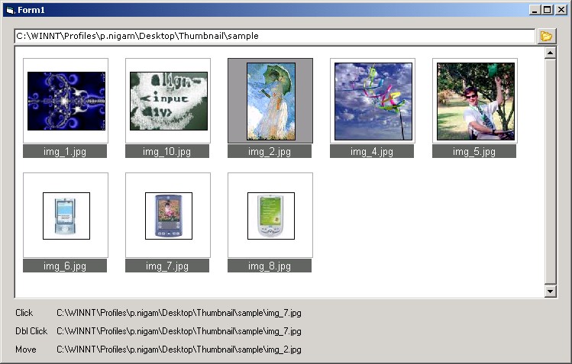Screen dimensions: 572x364
Task: Click the vertical scrollbar track
Action: [x=549, y=172]
